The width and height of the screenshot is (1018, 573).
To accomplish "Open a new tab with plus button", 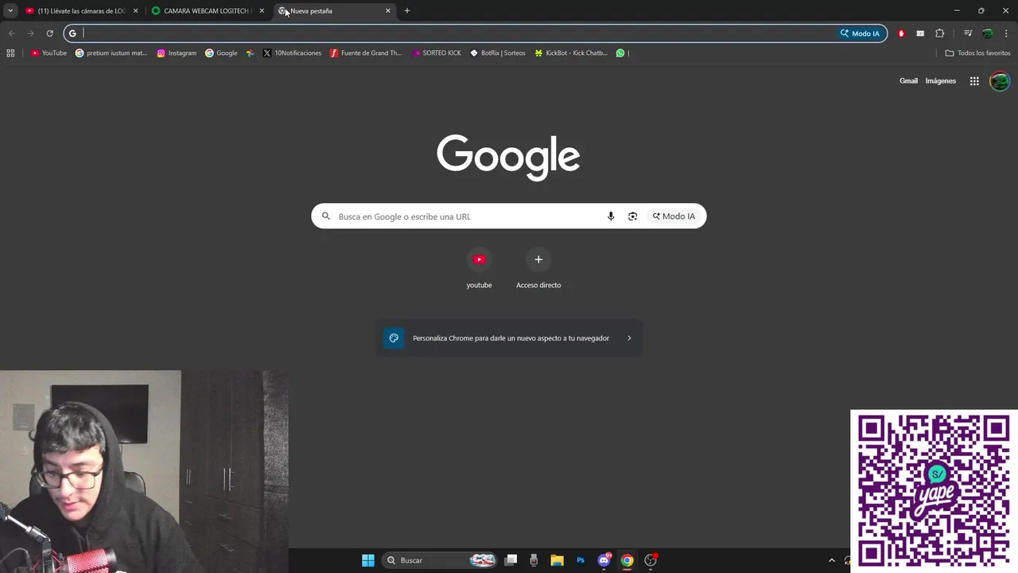I will (407, 10).
